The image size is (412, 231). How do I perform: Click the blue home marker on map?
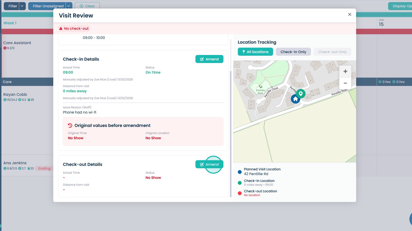(295, 99)
